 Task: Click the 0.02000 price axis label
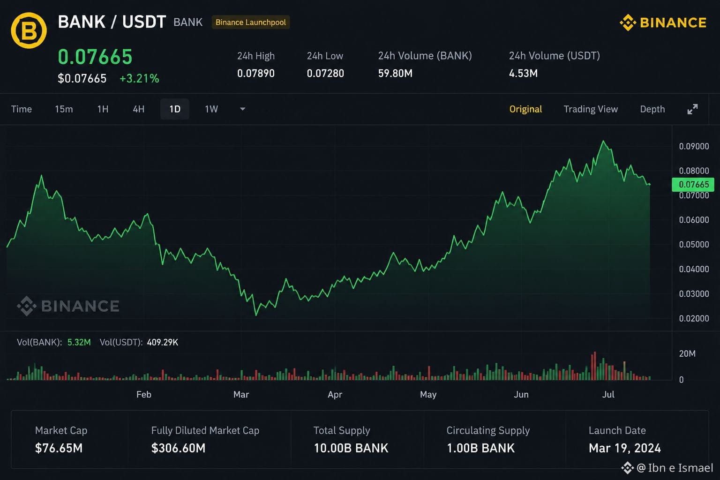pyautogui.click(x=694, y=319)
